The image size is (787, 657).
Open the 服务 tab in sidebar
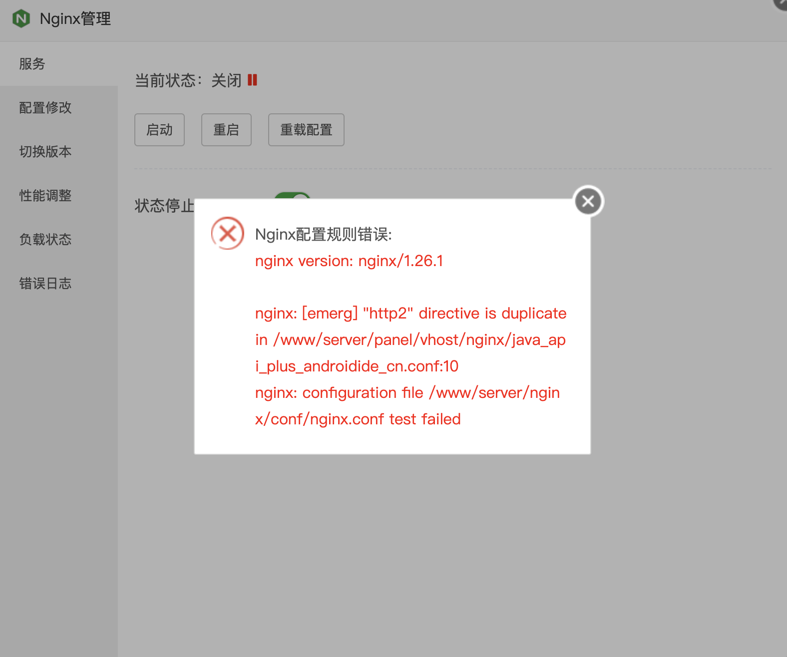click(x=59, y=64)
